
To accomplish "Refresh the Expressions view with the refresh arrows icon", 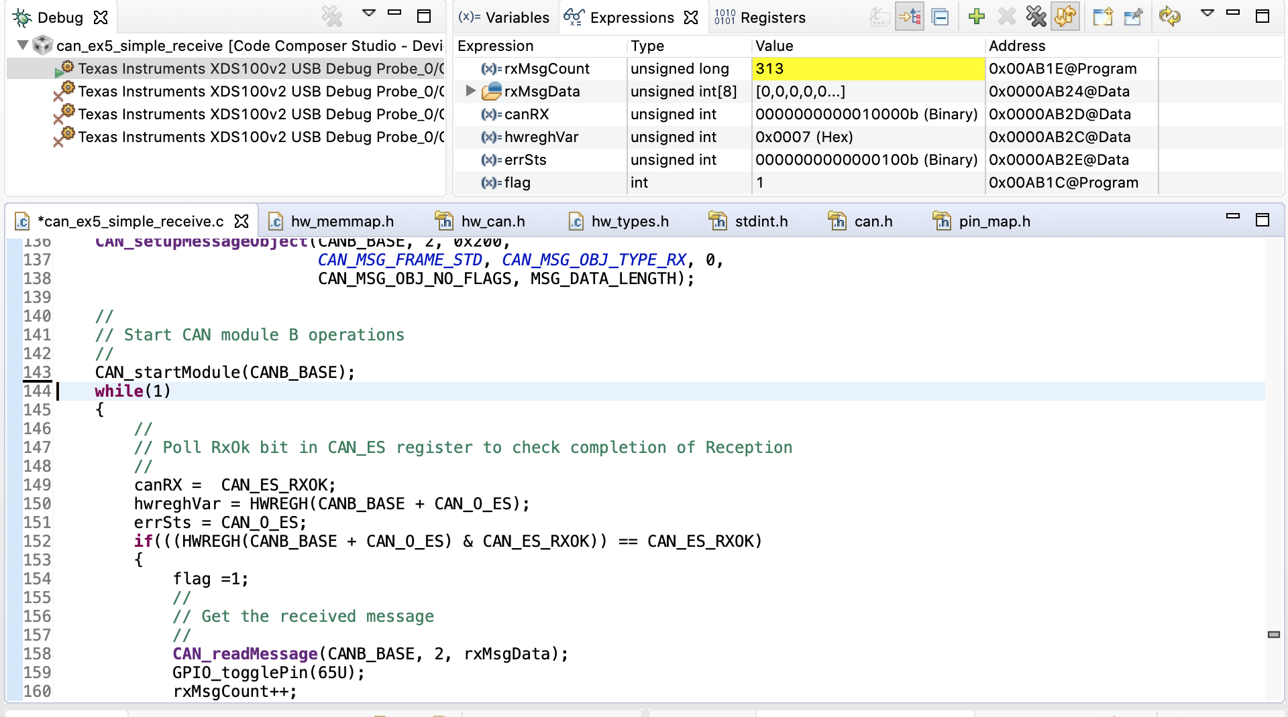I will (x=1170, y=17).
